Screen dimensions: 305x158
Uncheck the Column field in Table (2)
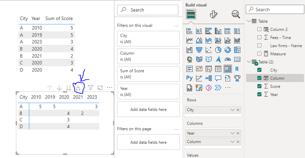259,78
